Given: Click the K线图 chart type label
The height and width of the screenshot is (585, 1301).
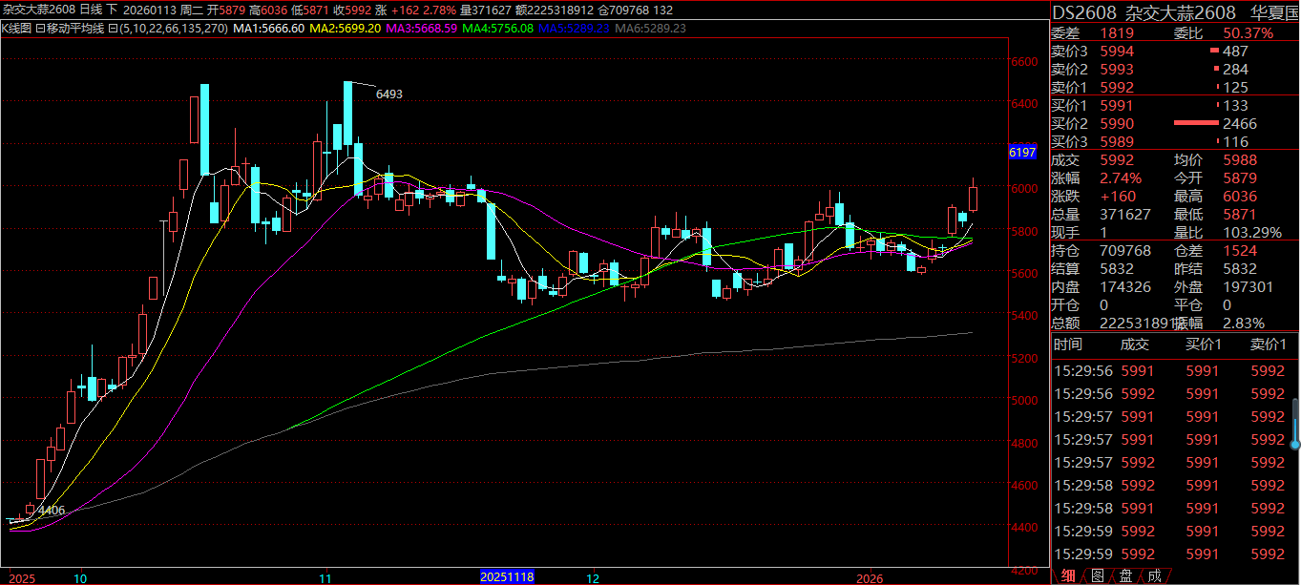Looking at the screenshot, I should click(x=16, y=29).
